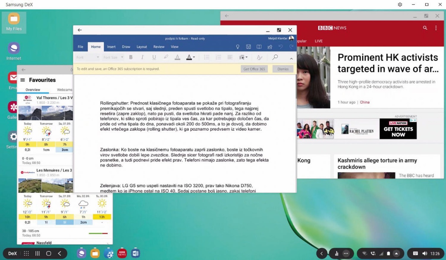Open hamburger menu in Favourites app
Screen dimensions: 446x260
(23, 80)
